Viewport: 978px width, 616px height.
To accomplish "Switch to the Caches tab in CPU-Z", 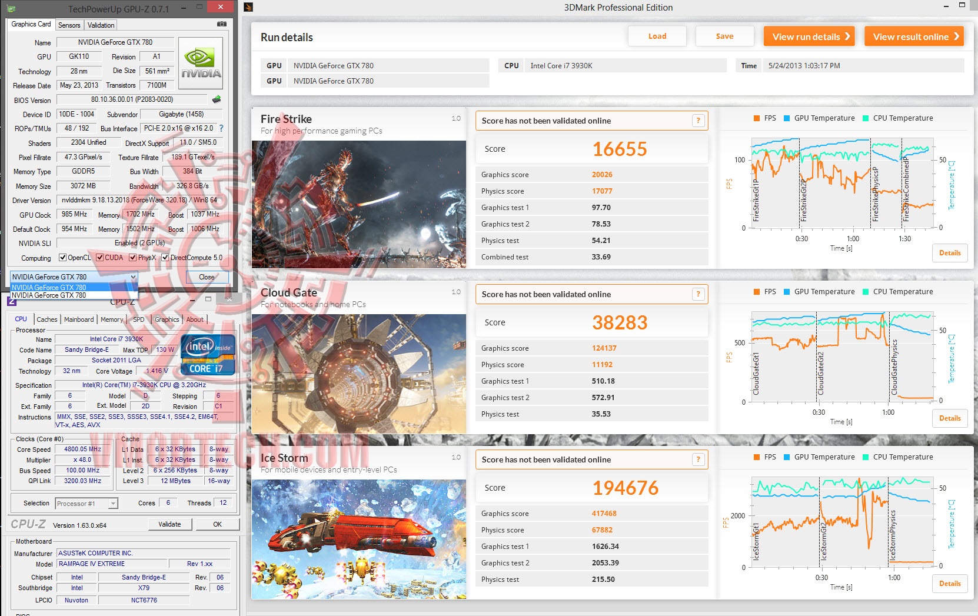I will [x=47, y=319].
